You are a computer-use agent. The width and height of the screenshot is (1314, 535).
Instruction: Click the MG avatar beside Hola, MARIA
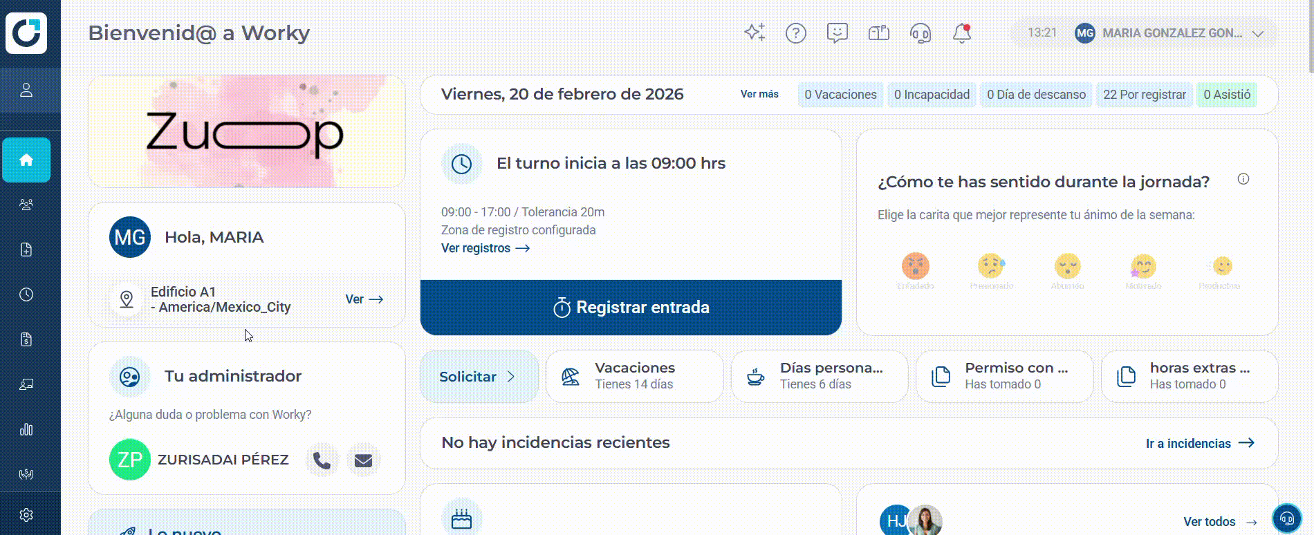coord(130,237)
